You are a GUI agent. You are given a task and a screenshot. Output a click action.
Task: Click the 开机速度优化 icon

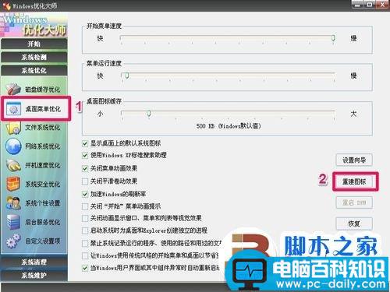pos(13,165)
